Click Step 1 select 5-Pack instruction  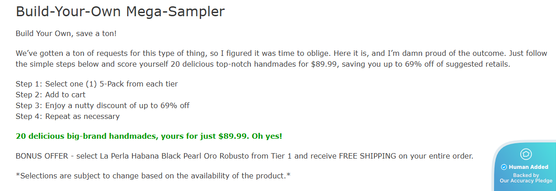tap(97, 84)
